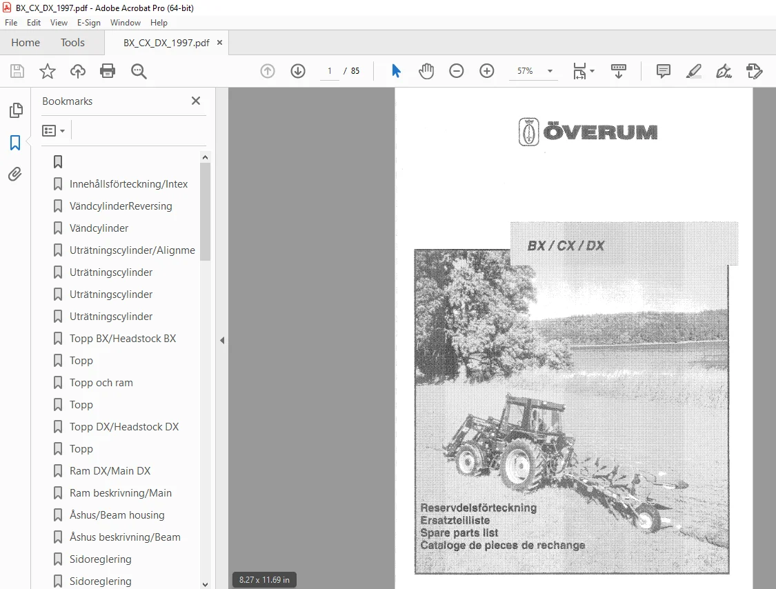Image resolution: width=776 pixels, height=589 pixels.
Task: Collapse the navigation pane arrow
Action: (x=222, y=341)
